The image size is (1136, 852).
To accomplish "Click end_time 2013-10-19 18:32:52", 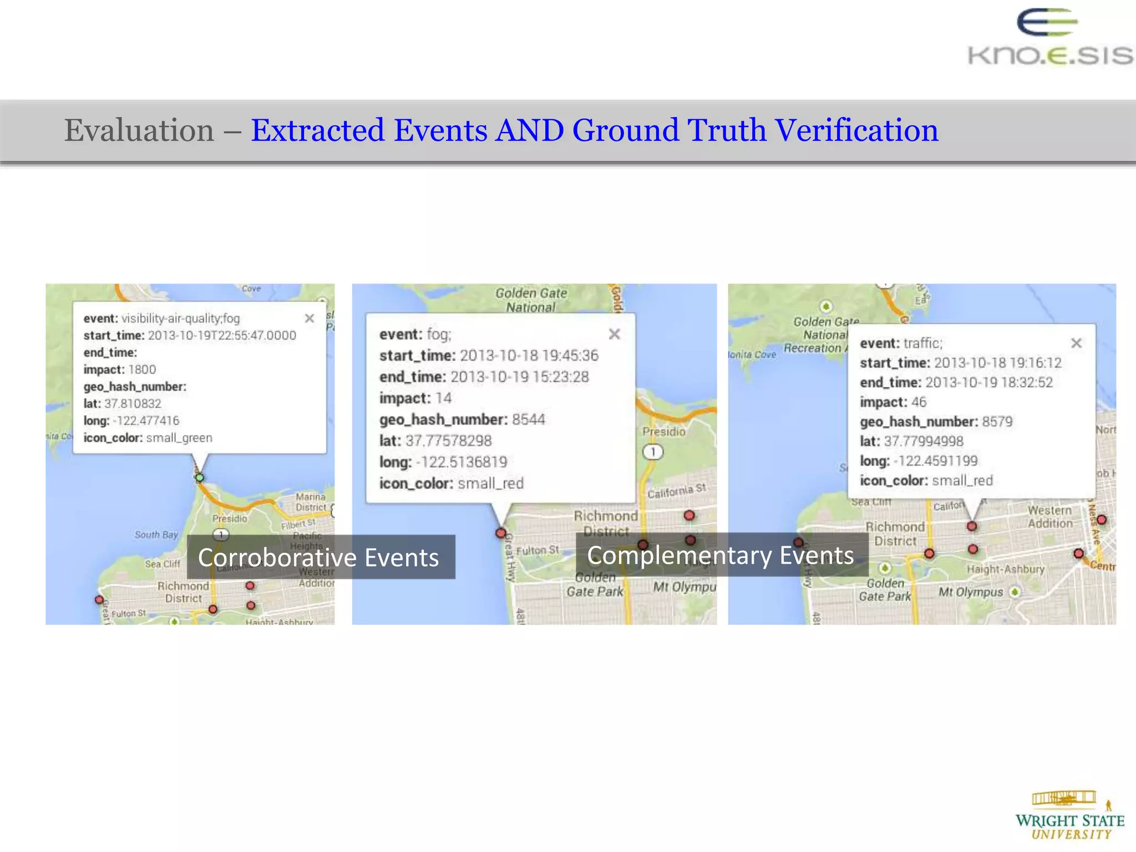I will (x=956, y=383).
